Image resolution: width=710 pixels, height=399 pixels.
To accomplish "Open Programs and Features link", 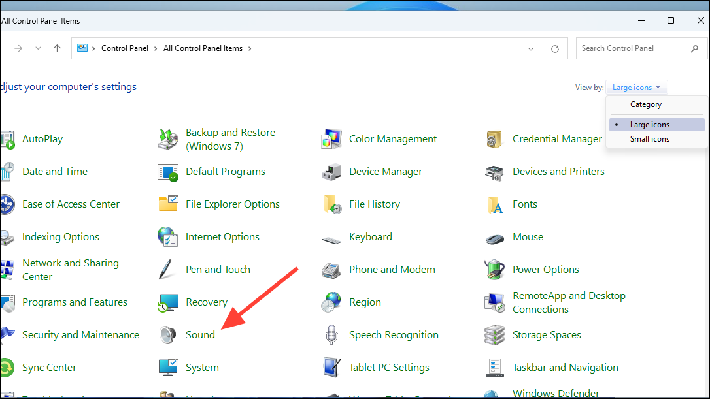I will coord(75,302).
